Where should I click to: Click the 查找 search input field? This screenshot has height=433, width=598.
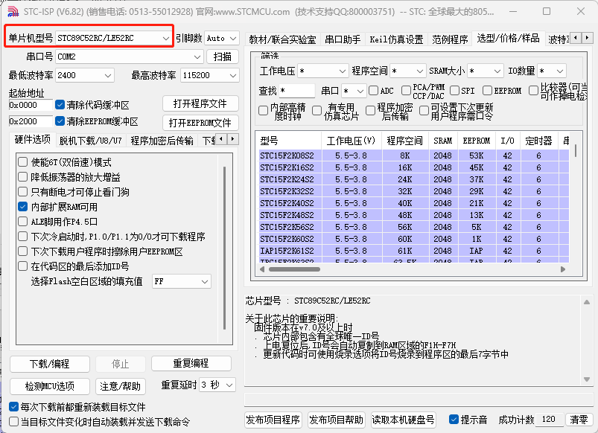coord(296,91)
